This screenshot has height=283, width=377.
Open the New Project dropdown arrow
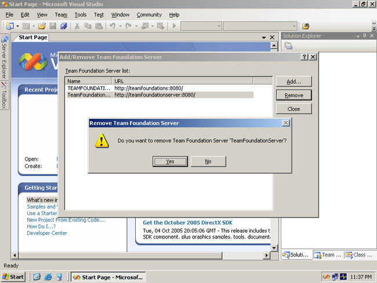(17, 26)
